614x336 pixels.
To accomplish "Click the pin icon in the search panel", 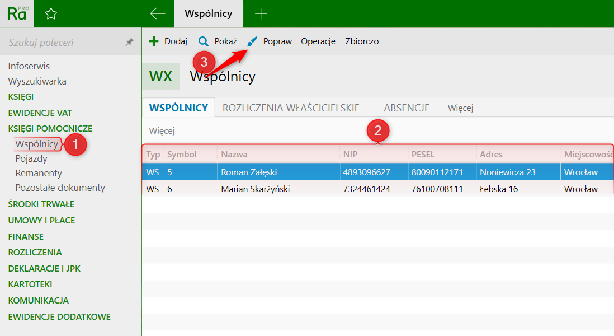I will [129, 42].
